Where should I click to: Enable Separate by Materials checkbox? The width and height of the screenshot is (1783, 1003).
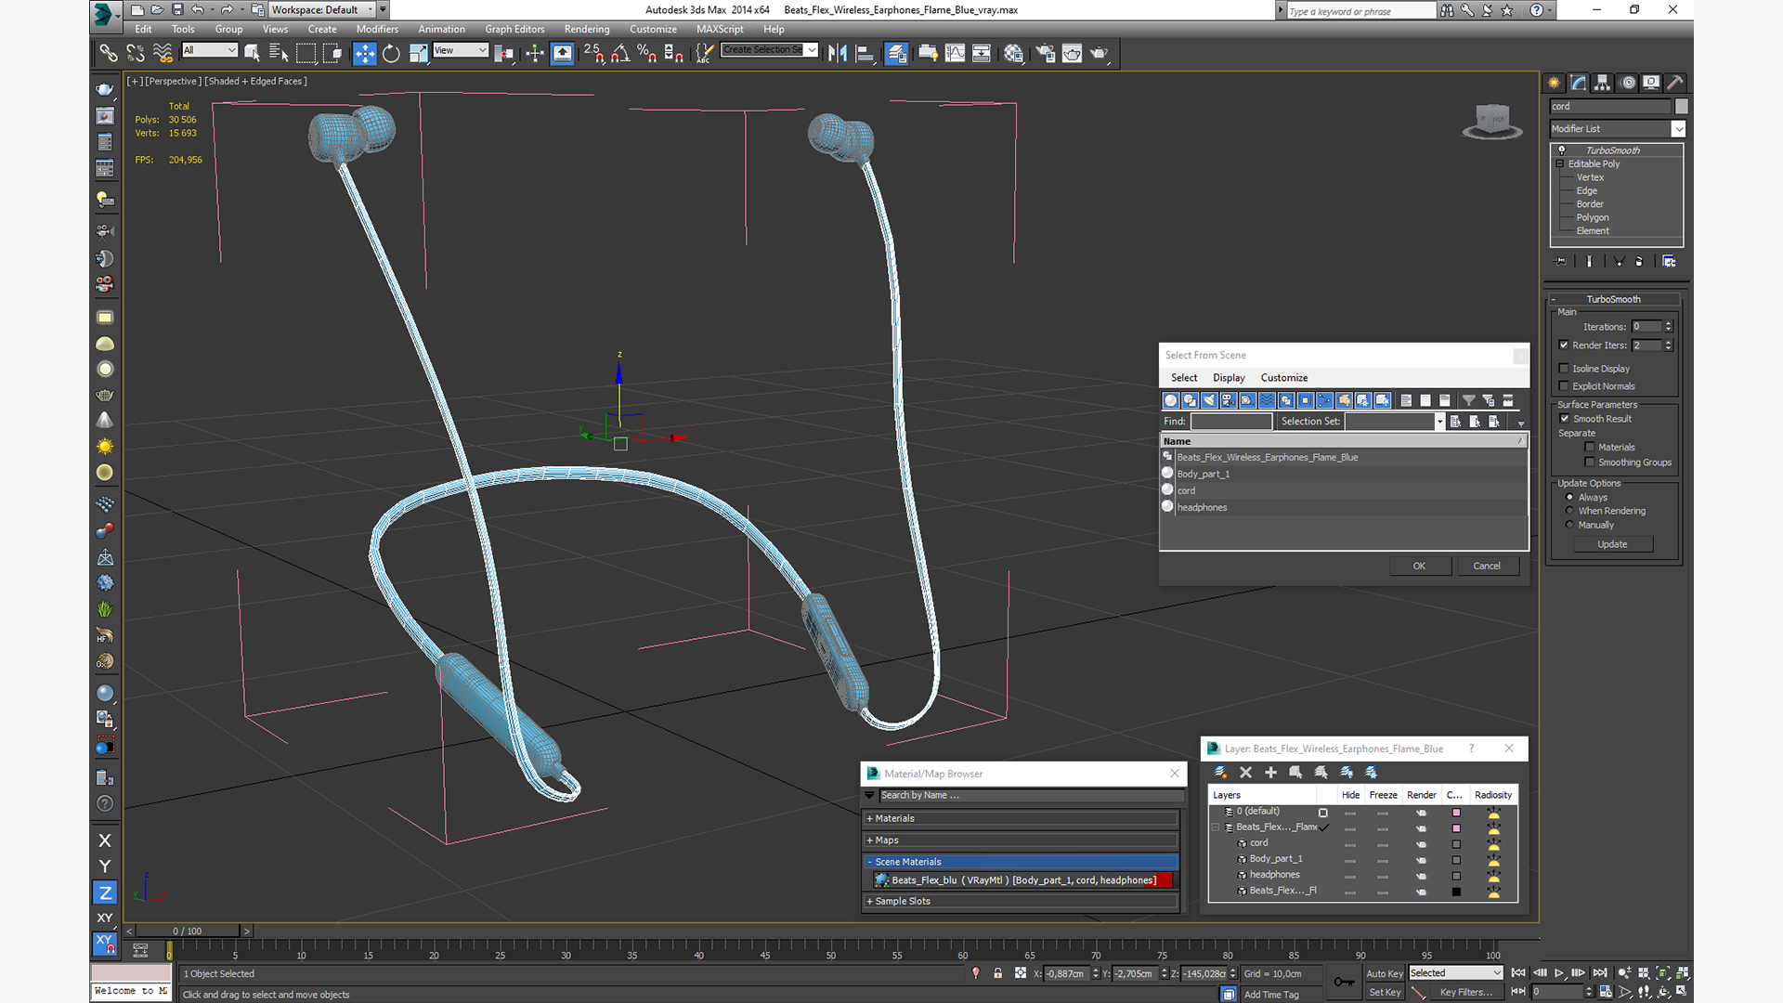pos(1590,448)
